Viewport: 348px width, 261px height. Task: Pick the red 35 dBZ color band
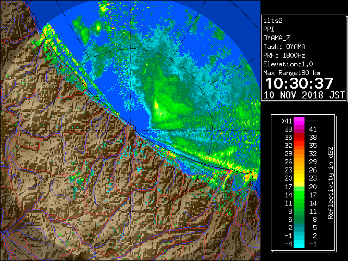(299, 138)
